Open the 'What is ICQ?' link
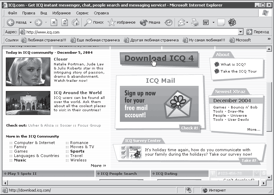This screenshot has width=274, height=195. tap(233, 64)
